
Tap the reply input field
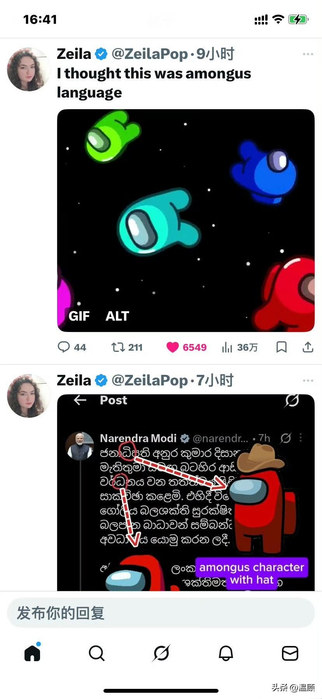(161, 613)
